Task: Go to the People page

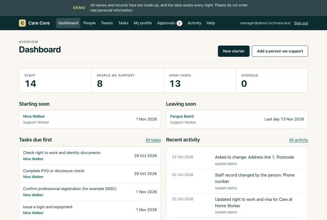Action: pyautogui.click(x=89, y=23)
